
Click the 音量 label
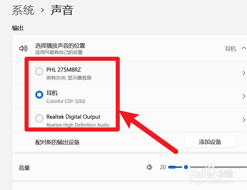pos(24,168)
